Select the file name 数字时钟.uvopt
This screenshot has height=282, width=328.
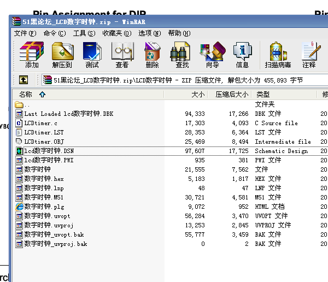tap(47, 216)
